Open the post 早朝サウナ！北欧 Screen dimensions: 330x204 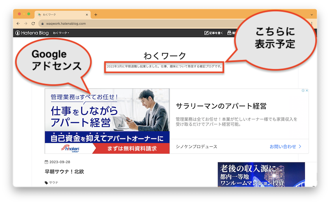coord(64,171)
